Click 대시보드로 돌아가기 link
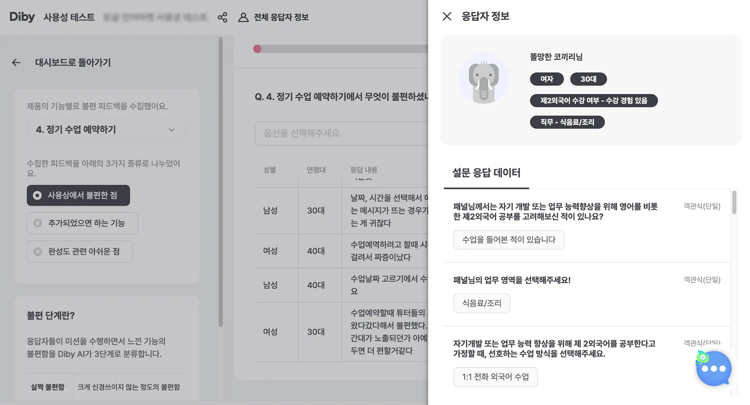Screen dimensions: 750x405 [x=73, y=62]
